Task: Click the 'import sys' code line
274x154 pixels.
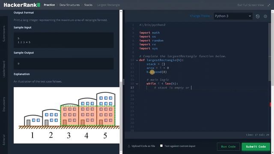Action: click(x=148, y=48)
